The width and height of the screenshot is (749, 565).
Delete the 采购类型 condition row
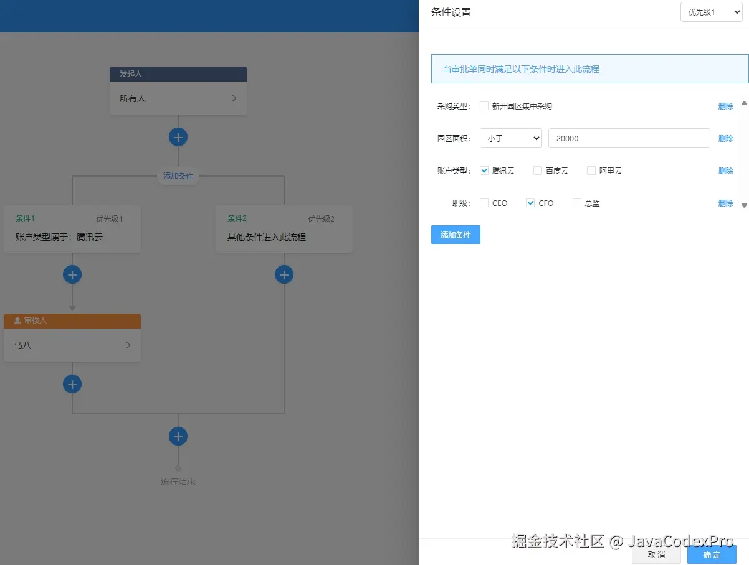click(726, 106)
